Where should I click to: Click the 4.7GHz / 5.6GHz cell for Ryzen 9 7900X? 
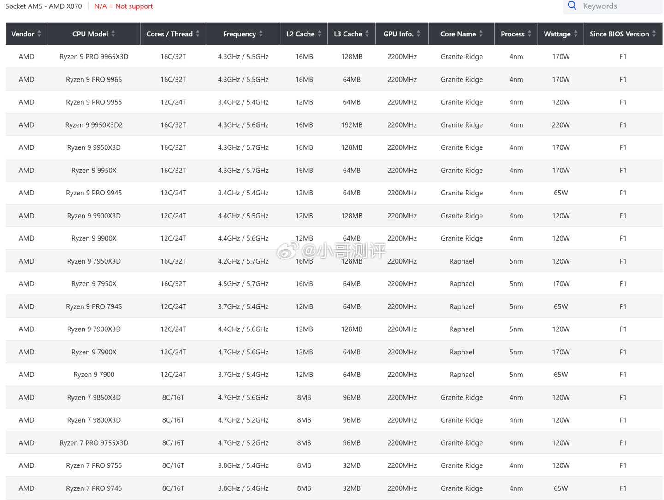[x=243, y=352]
